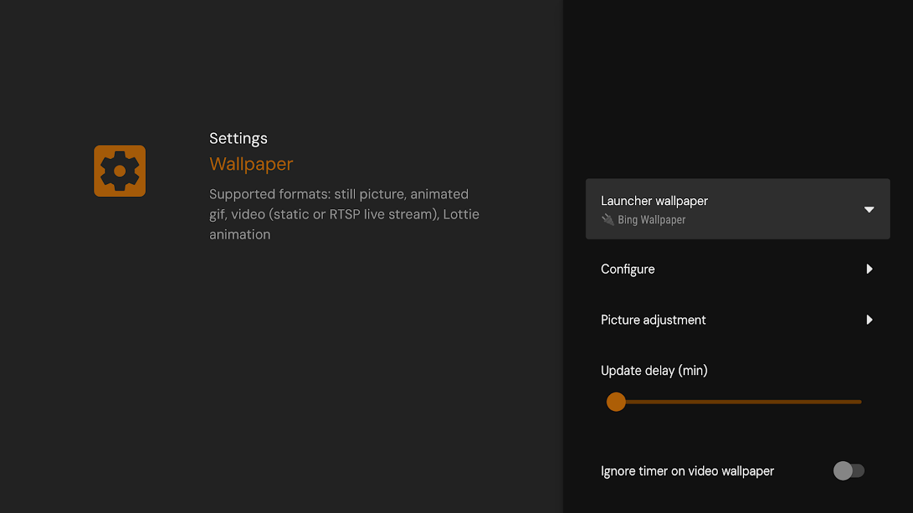Toggle Ignore timer on video wallpaper switch

(x=849, y=471)
